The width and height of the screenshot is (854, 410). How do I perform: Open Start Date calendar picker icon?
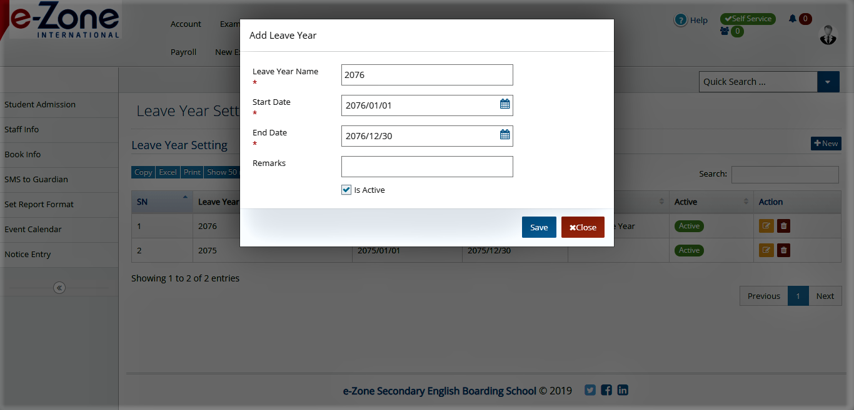tap(505, 104)
